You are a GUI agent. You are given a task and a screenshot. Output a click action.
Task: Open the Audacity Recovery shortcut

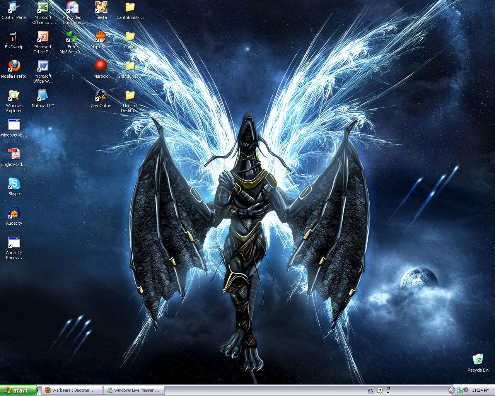click(x=14, y=248)
